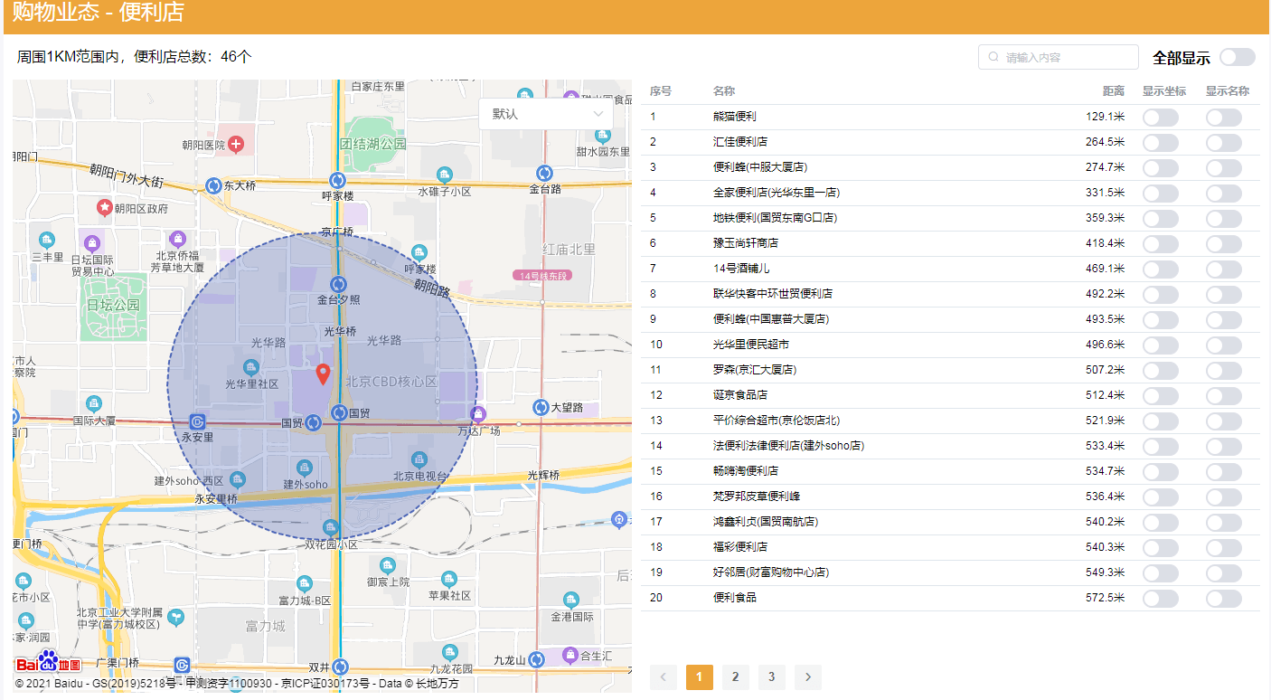
Task: Click the 建外soho building icon
Action: (305, 468)
